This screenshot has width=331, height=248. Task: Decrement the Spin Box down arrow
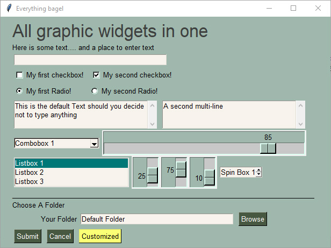[258, 174]
